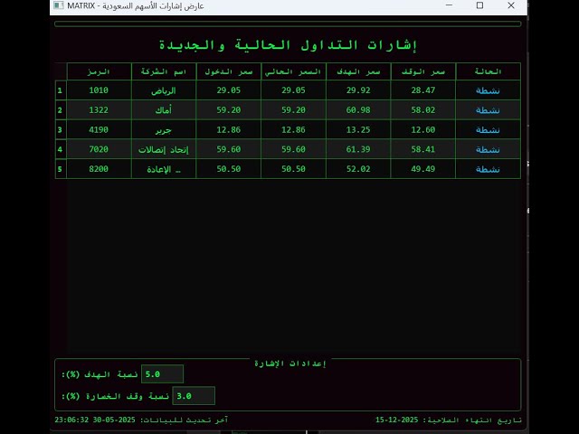
Task: Click the progress bar at the top
Action: click(x=288, y=24)
